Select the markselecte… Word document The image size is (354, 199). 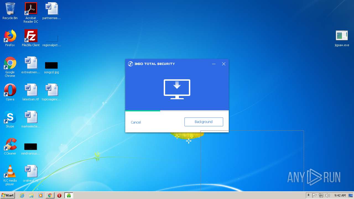click(31, 119)
